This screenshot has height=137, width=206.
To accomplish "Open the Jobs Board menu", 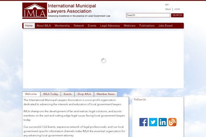I will [x=165, y=26].
